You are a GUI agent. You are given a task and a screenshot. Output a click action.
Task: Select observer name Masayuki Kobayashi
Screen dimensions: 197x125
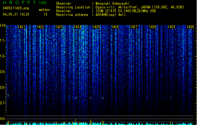click(112, 3)
